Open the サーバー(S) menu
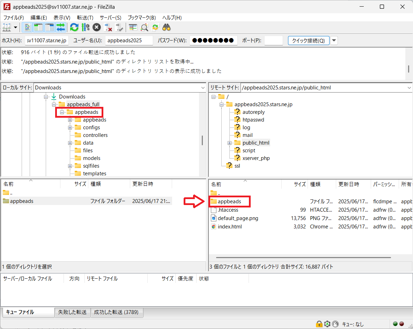Image resolution: width=413 pixels, height=329 pixels. (x=110, y=18)
